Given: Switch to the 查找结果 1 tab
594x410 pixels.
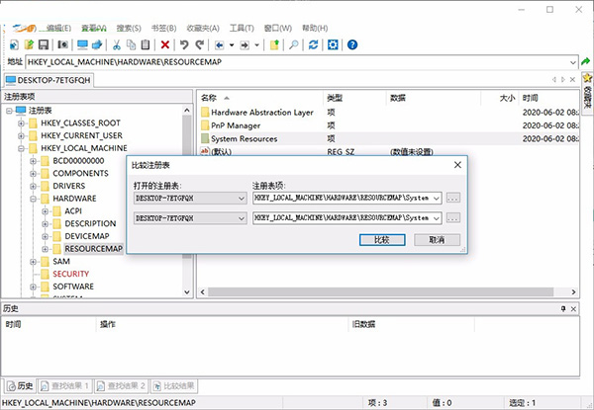Looking at the screenshot, I should [x=67, y=385].
